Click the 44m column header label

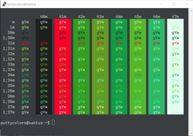pos(119,17)
